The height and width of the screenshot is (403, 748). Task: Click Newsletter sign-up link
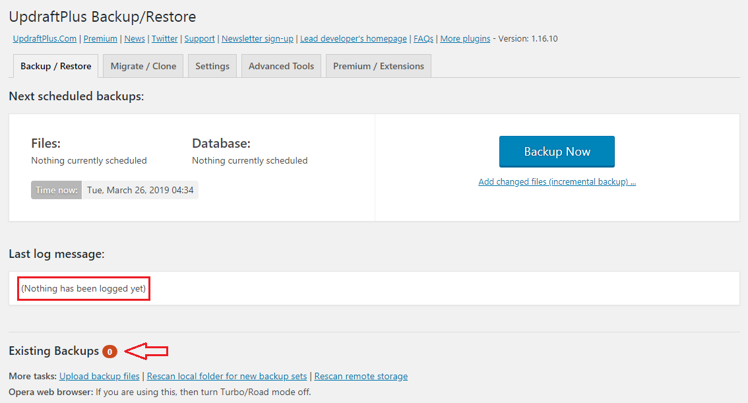(257, 39)
